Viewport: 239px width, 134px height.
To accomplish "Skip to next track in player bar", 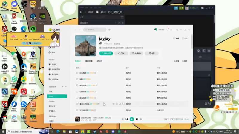I will [x=137, y=119].
